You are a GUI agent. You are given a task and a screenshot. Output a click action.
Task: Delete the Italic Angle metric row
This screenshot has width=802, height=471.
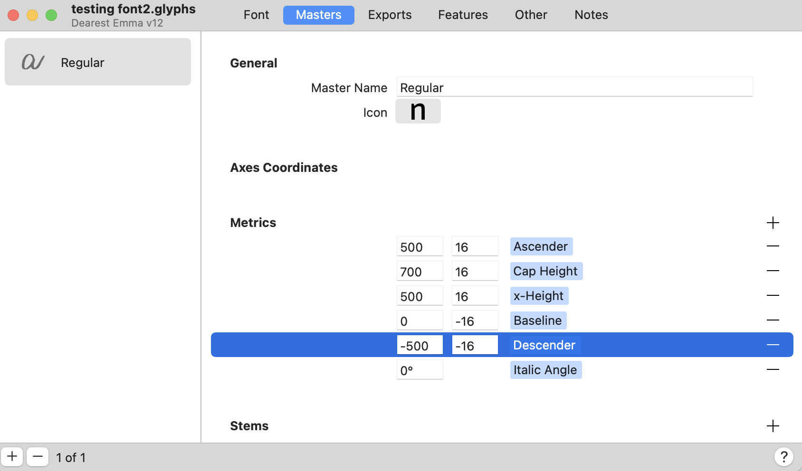773,369
